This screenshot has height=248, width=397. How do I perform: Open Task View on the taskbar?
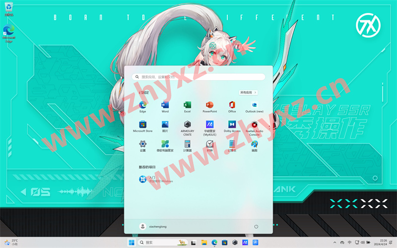click(x=194, y=243)
